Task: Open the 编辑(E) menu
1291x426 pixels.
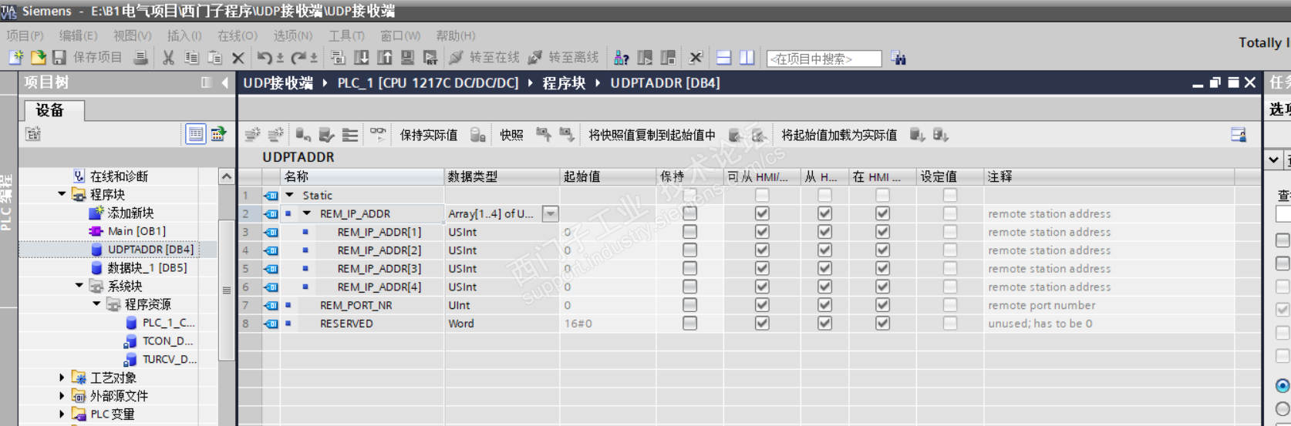Action: click(78, 35)
